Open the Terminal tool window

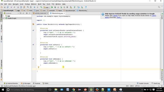coord(37,83)
